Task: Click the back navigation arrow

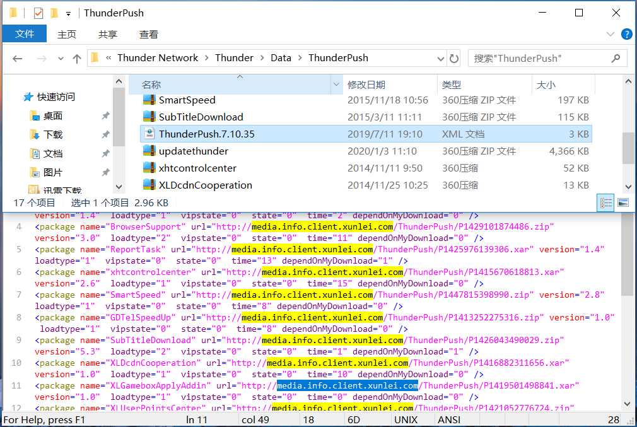Action: click(18, 59)
